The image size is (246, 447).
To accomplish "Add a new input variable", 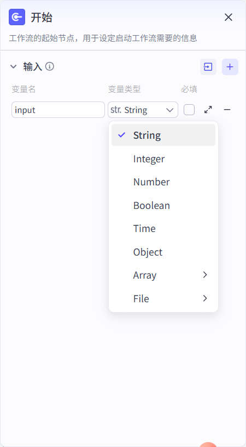I will (x=230, y=67).
